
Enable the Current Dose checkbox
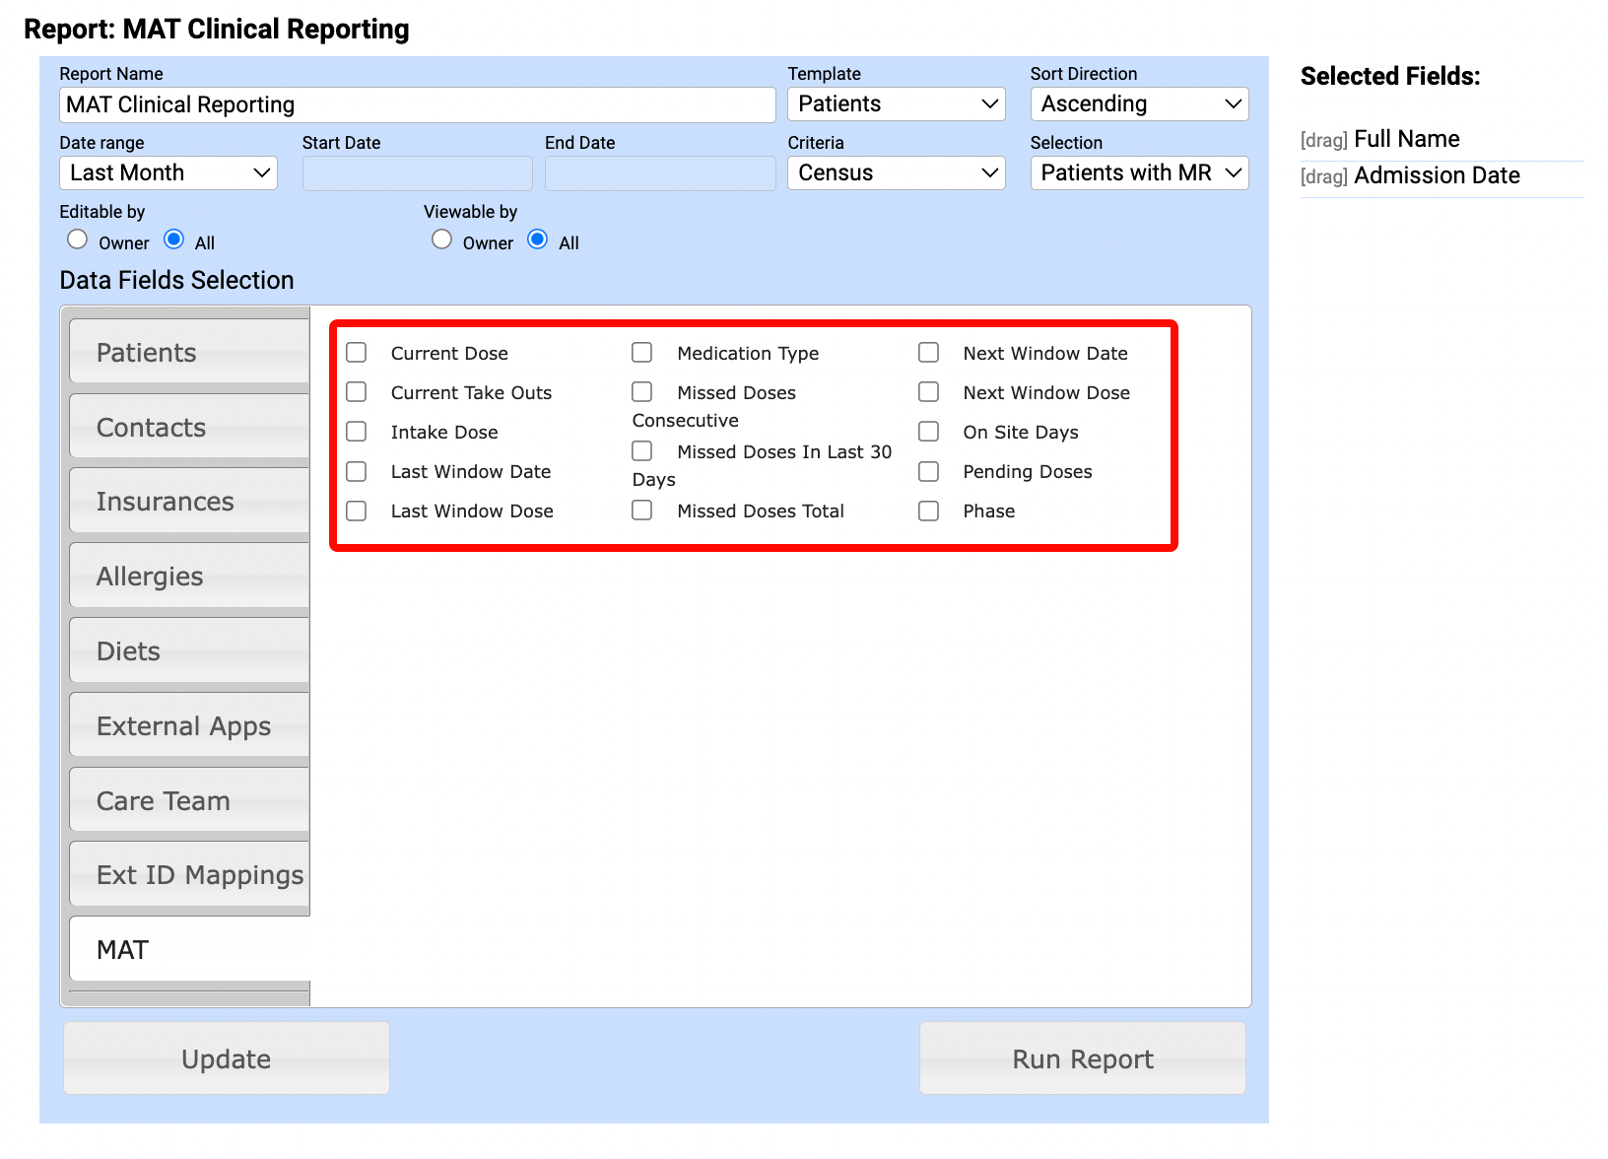(x=357, y=352)
